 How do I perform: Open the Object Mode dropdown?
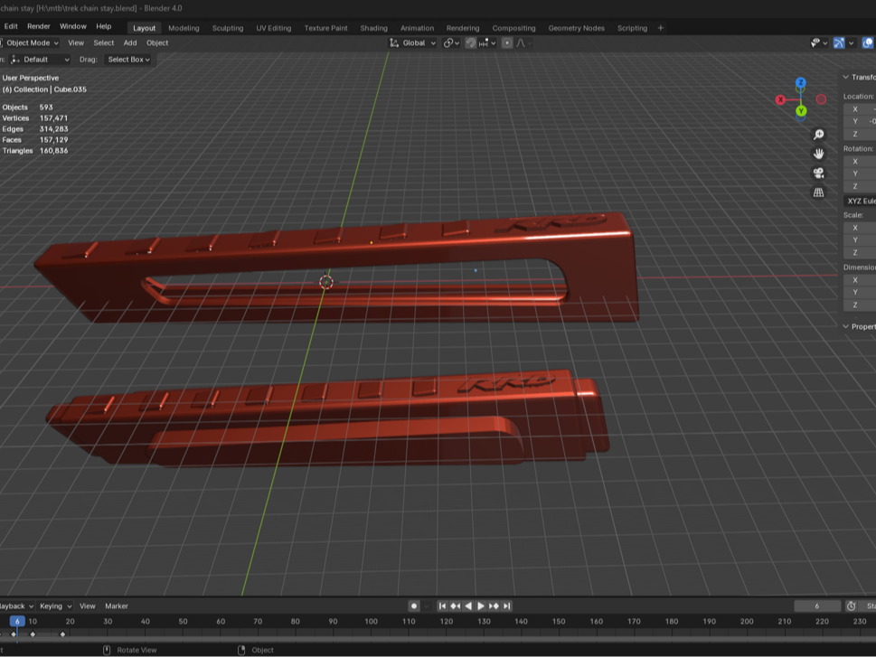point(29,43)
